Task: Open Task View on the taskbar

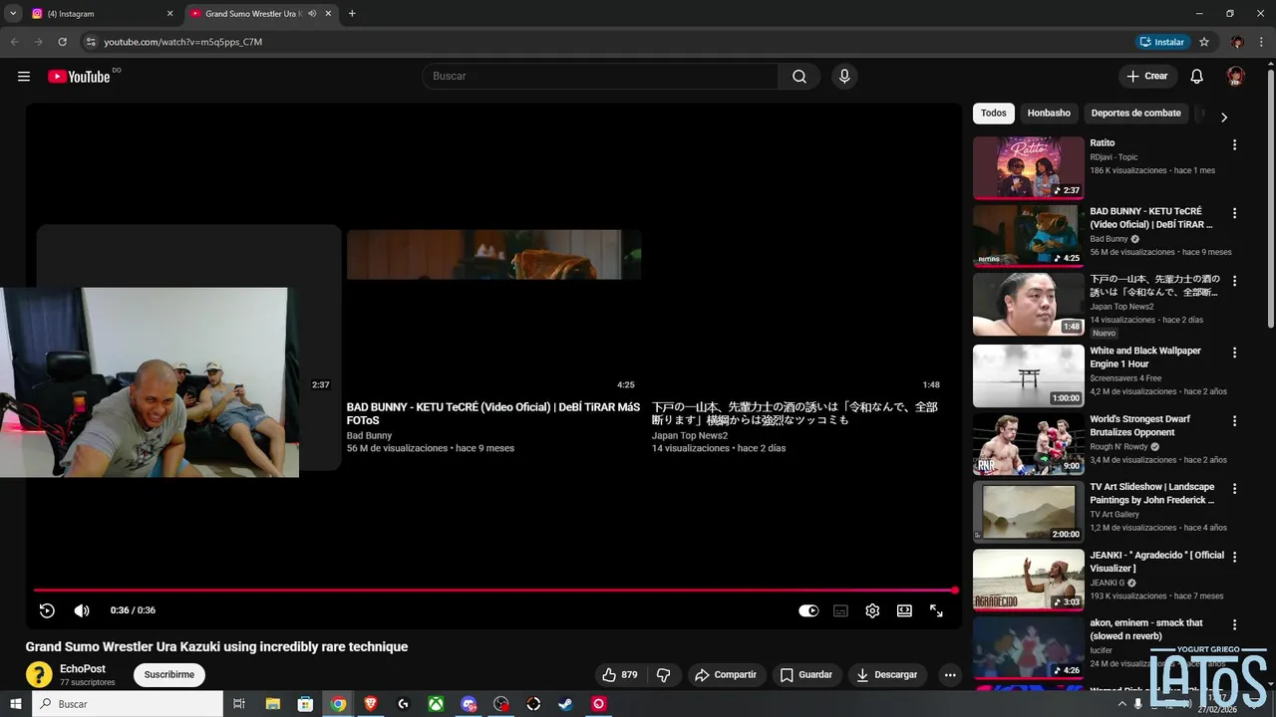Action: (239, 704)
